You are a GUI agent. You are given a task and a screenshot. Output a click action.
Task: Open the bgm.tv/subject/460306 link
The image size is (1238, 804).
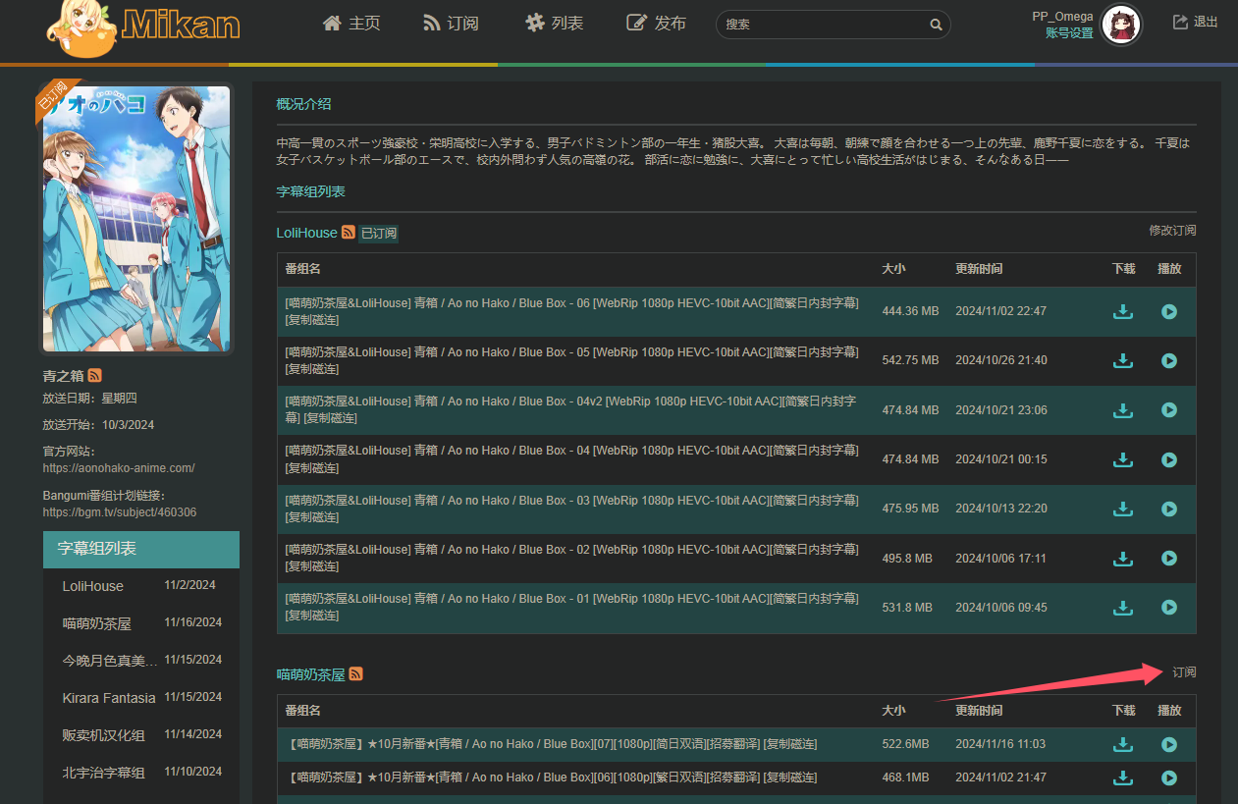tap(120, 512)
